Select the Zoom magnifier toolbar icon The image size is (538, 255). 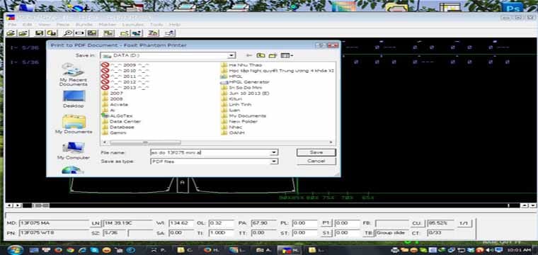[x=69, y=33]
